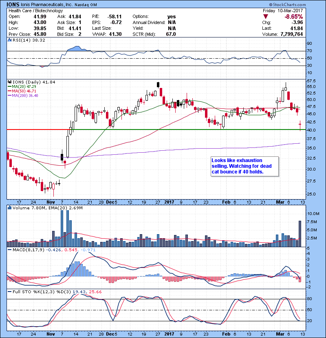Click the 10.0M label on the volume axis
Viewport: 326px width, 338px height.
click(313, 214)
